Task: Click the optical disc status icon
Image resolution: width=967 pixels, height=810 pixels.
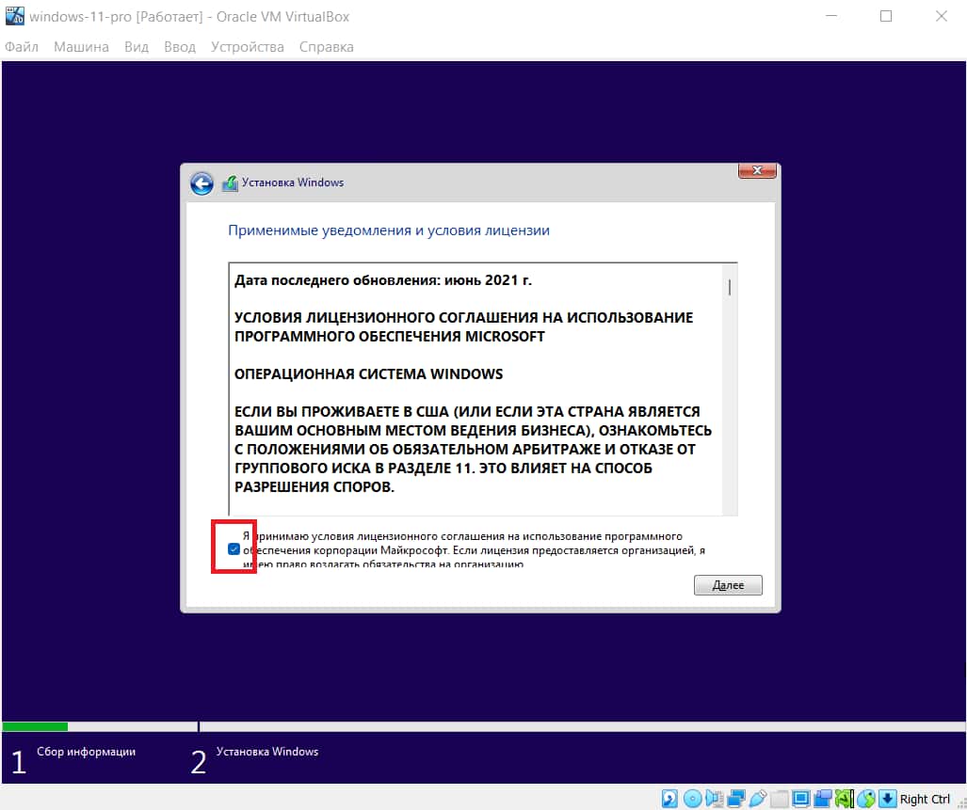Action: pos(693,799)
